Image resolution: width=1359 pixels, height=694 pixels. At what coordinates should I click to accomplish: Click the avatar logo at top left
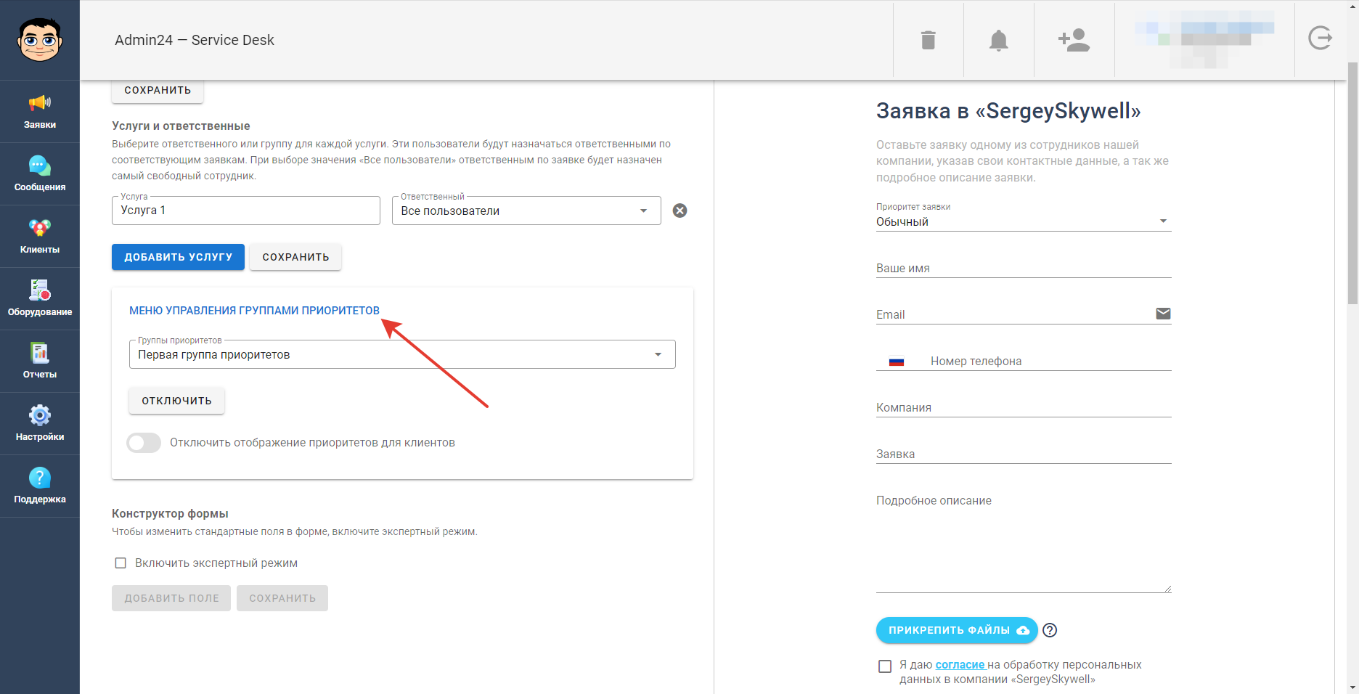click(x=40, y=40)
